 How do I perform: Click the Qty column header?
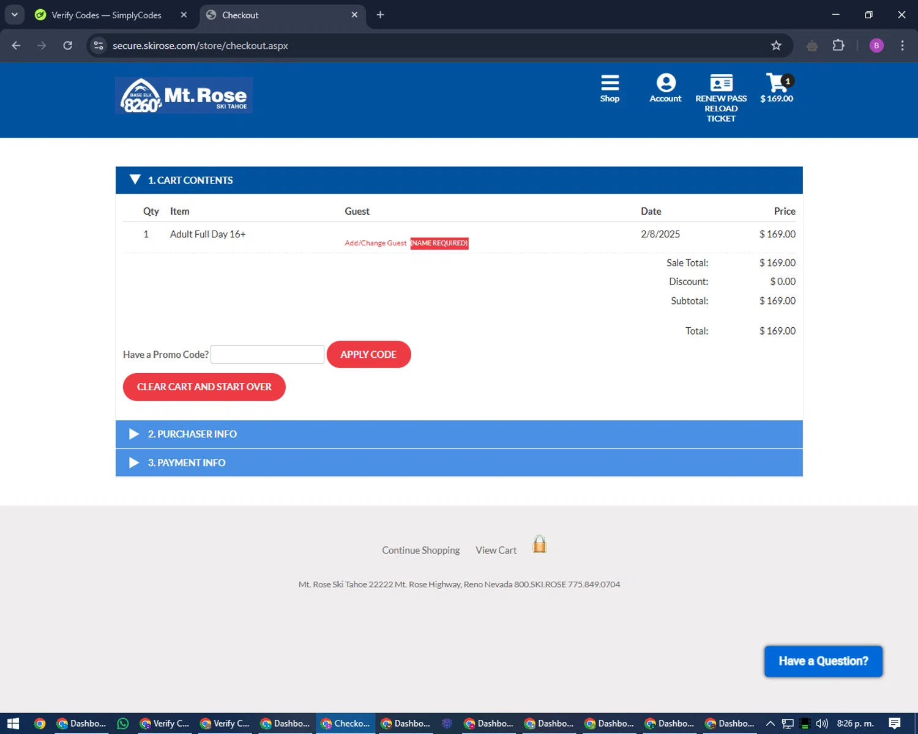point(151,212)
